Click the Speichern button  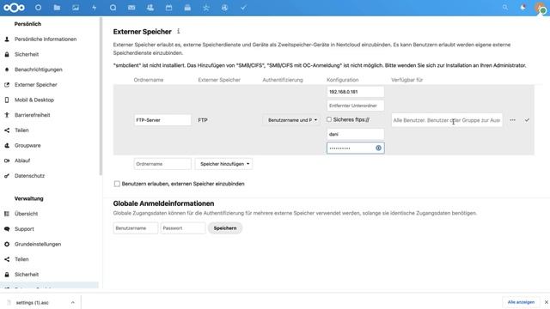coord(225,228)
